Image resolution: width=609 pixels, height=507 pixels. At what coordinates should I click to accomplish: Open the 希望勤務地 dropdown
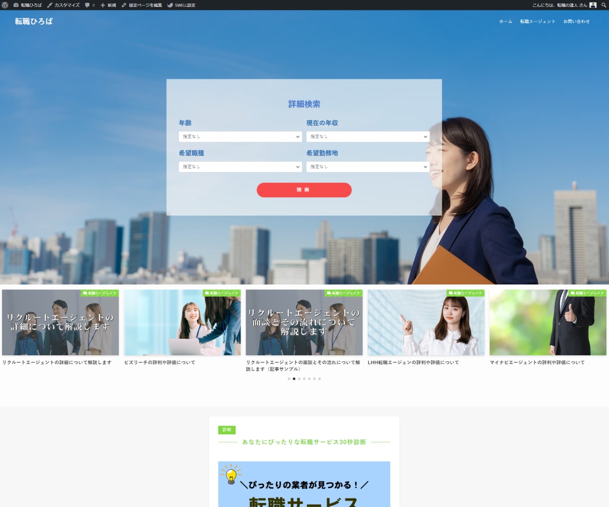pos(368,167)
